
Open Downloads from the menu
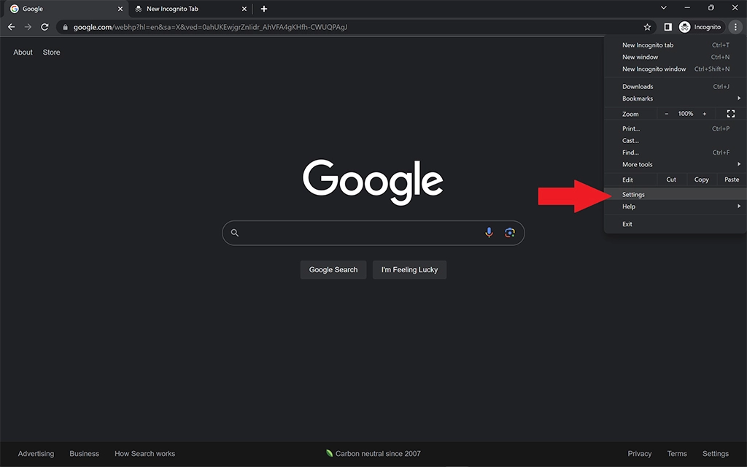675,86
